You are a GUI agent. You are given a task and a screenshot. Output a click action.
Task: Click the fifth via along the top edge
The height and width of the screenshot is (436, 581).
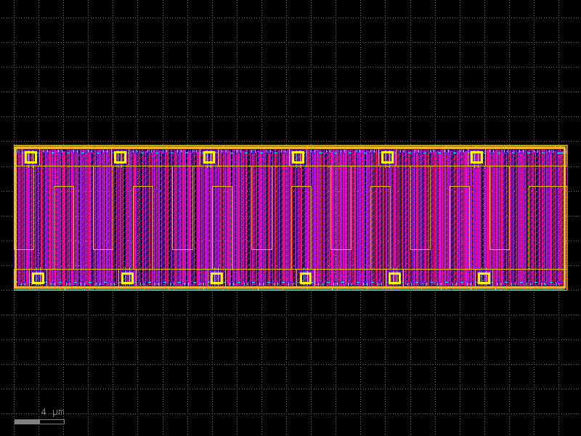[386, 156]
